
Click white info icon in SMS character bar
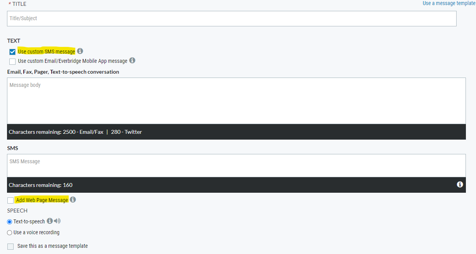(x=460, y=185)
